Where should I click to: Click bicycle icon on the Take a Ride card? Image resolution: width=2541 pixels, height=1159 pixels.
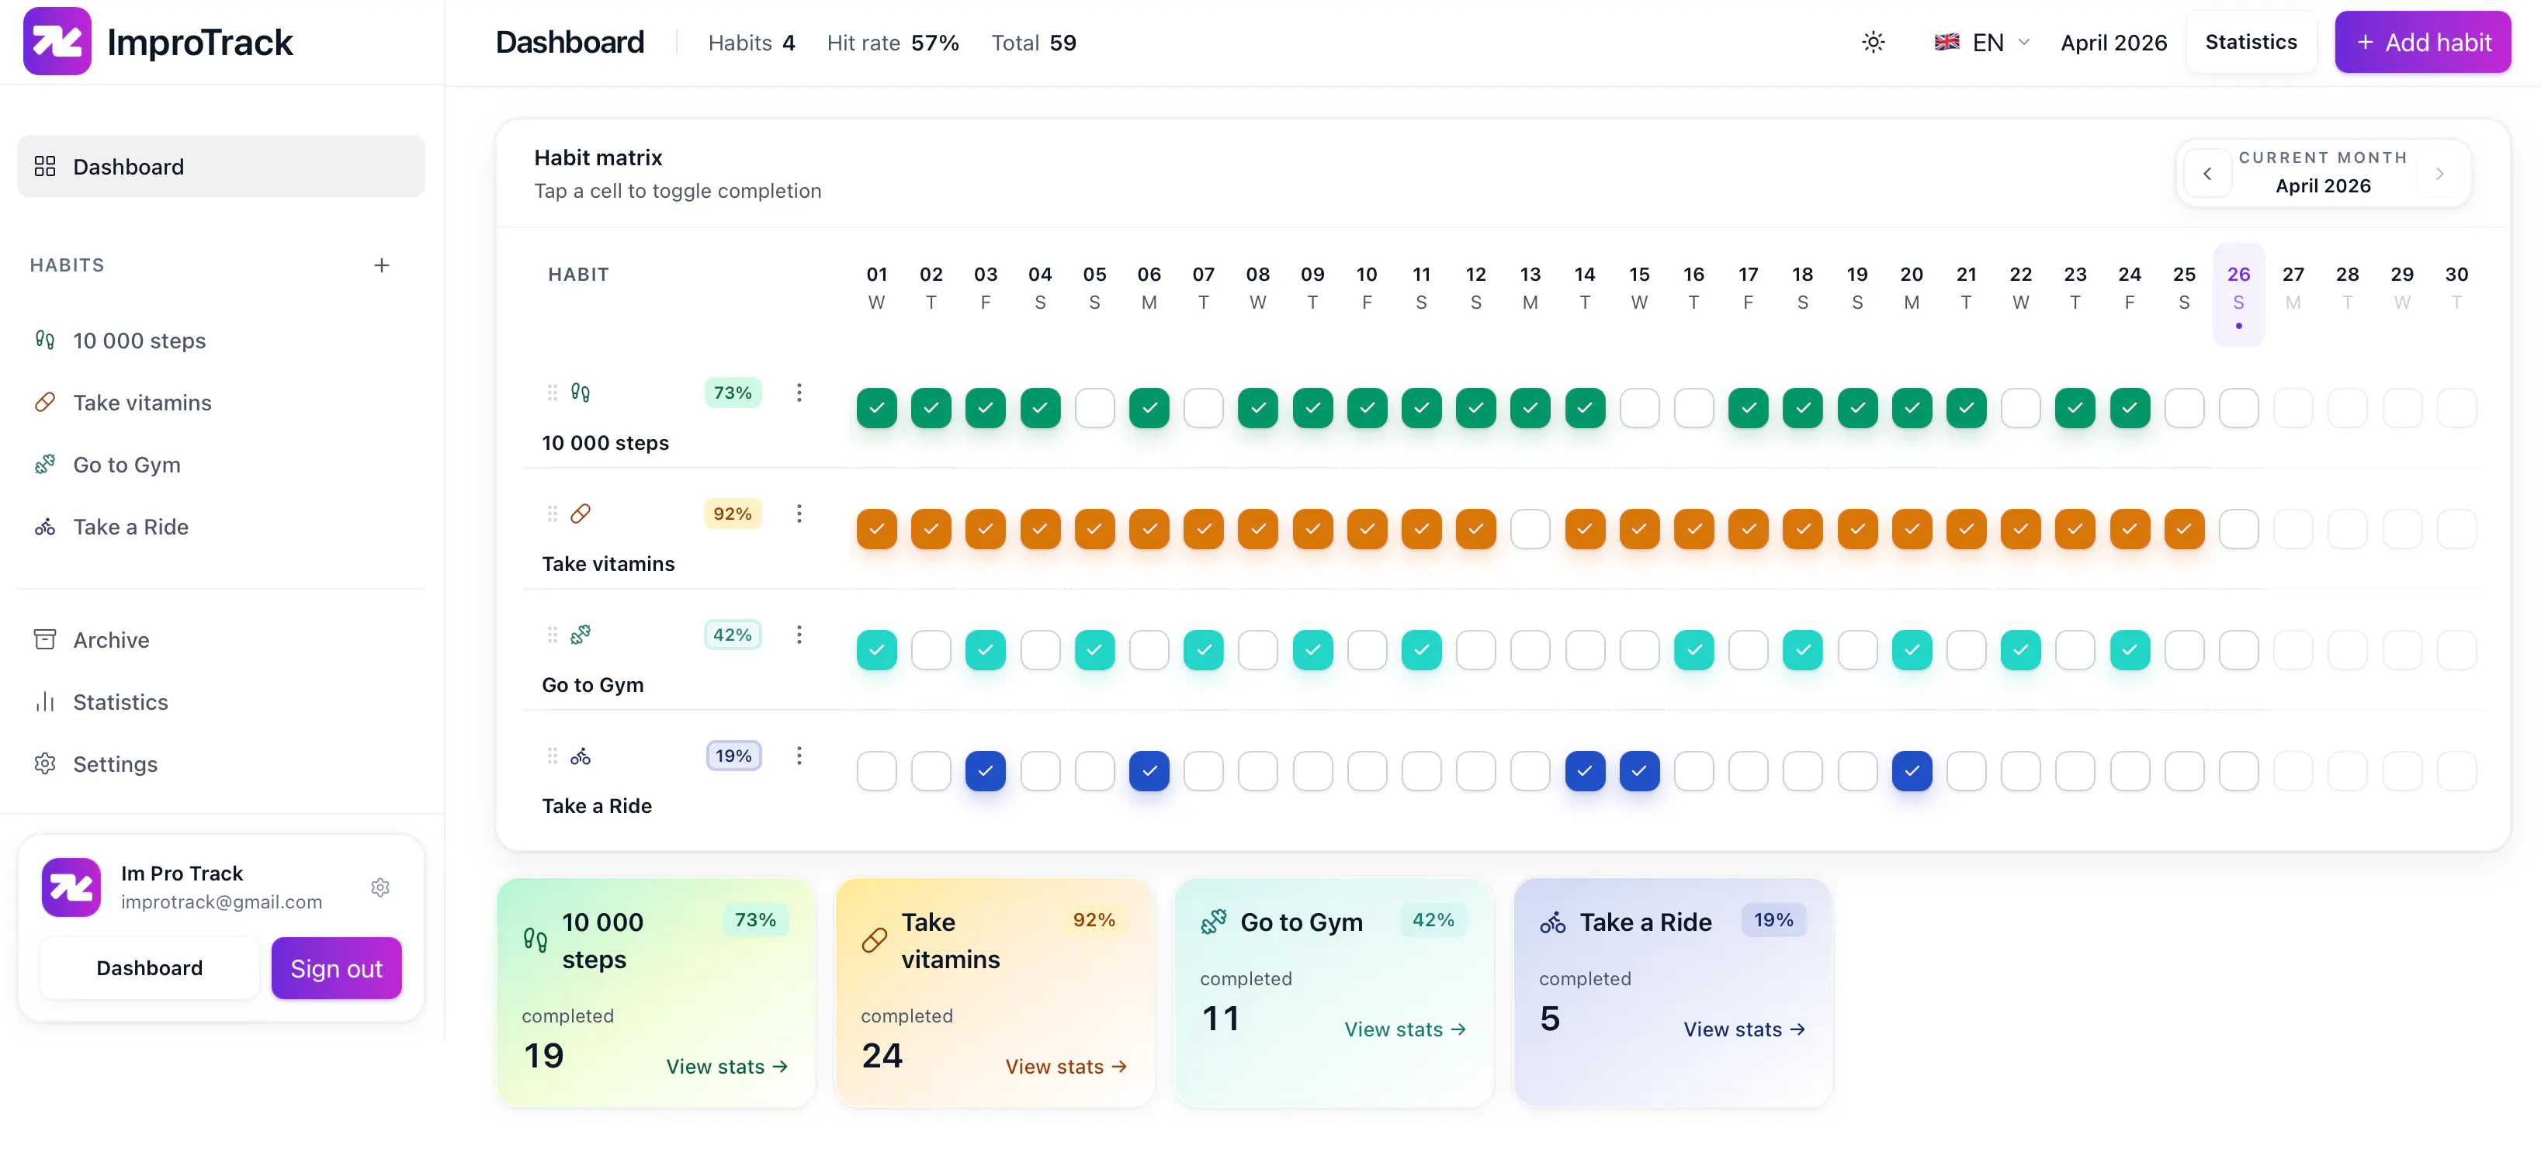(x=1552, y=922)
